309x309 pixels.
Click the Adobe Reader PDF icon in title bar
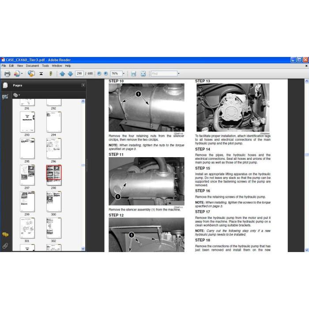click(x=3, y=60)
